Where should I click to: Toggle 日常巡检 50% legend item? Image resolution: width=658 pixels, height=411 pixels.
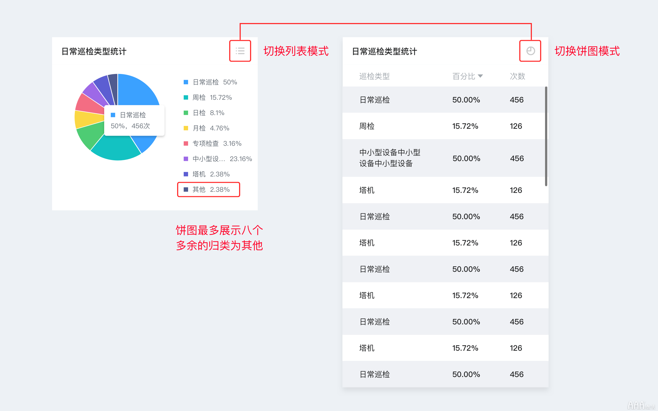point(210,82)
